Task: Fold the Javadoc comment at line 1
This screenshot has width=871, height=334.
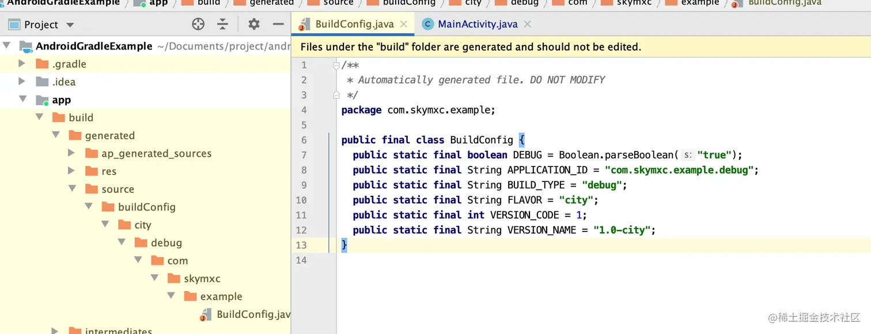Action: pyautogui.click(x=336, y=65)
